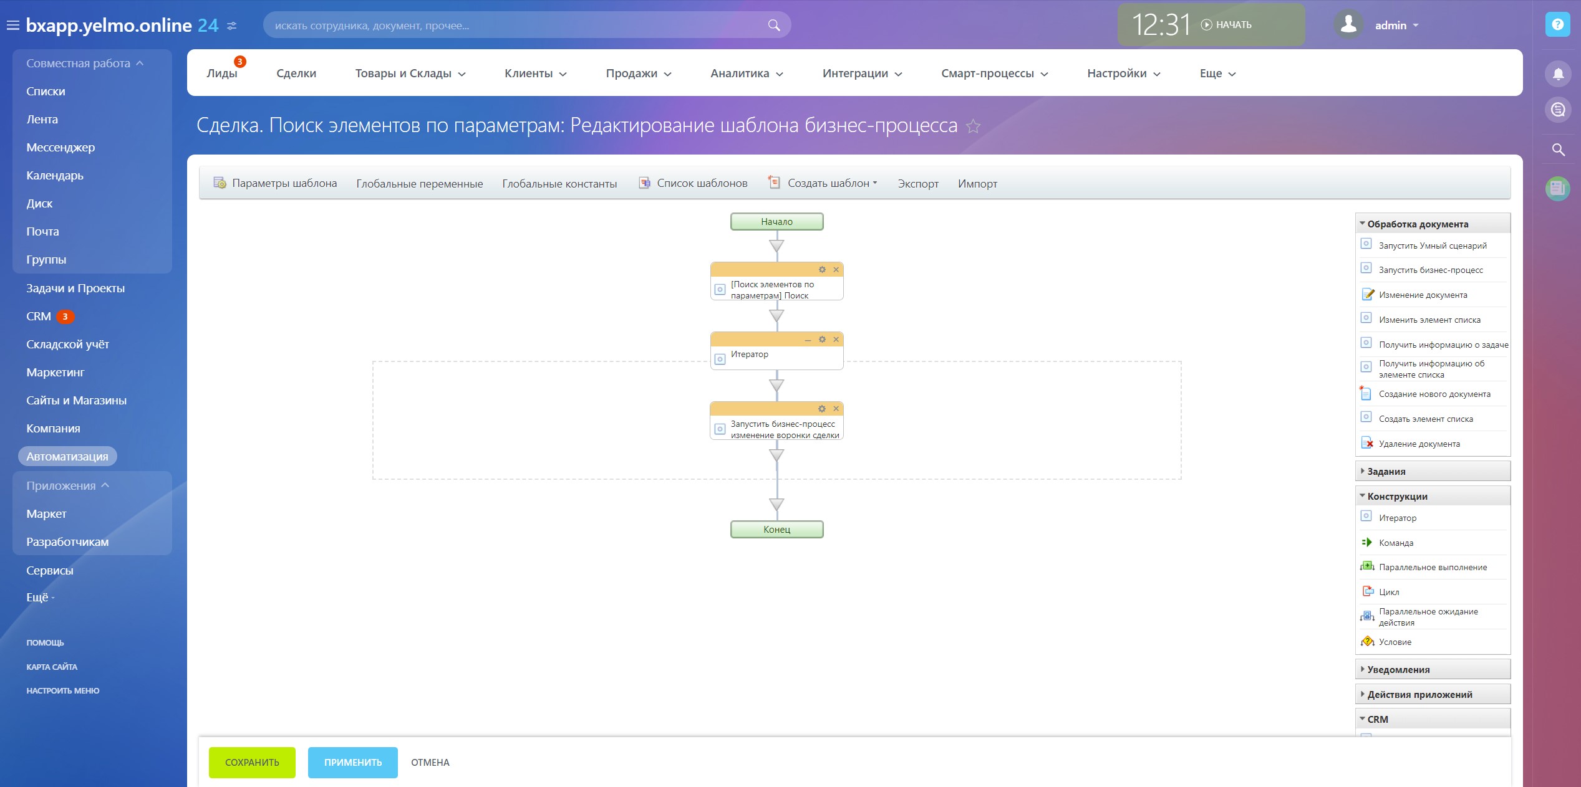Open settings gear on Итератор block
1581x787 pixels.
[822, 340]
